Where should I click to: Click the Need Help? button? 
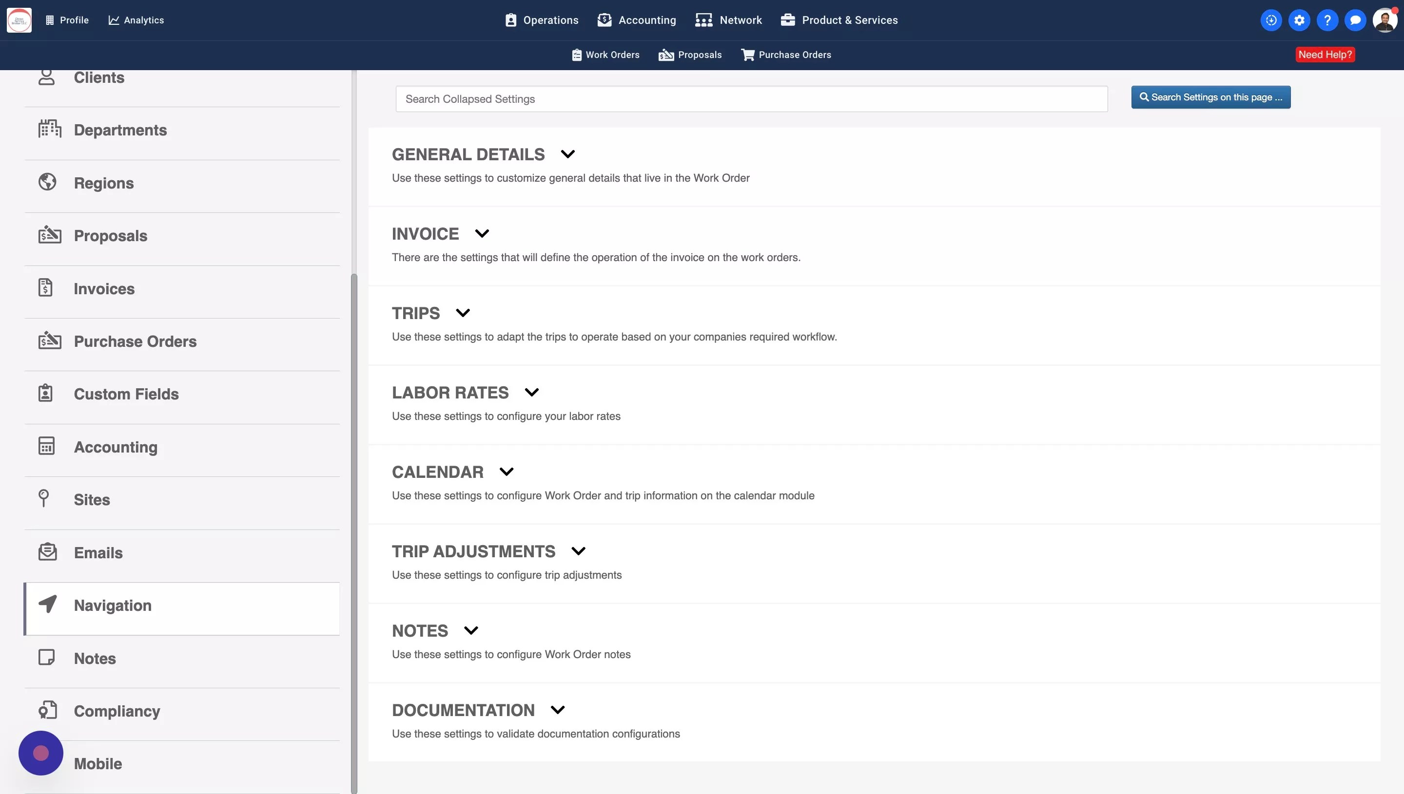[1326, 55]
